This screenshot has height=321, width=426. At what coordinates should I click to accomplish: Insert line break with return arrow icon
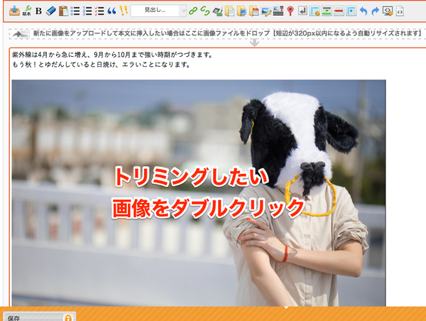tap(302, 11)
